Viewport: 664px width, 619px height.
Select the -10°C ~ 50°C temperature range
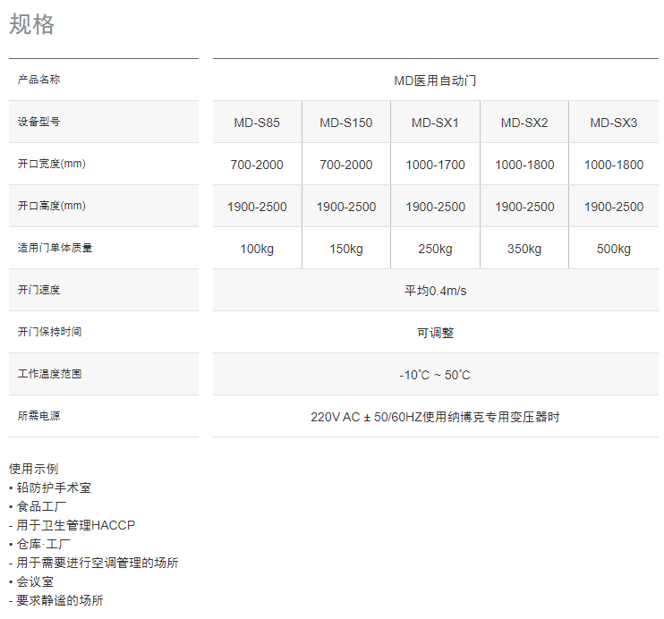435,375
